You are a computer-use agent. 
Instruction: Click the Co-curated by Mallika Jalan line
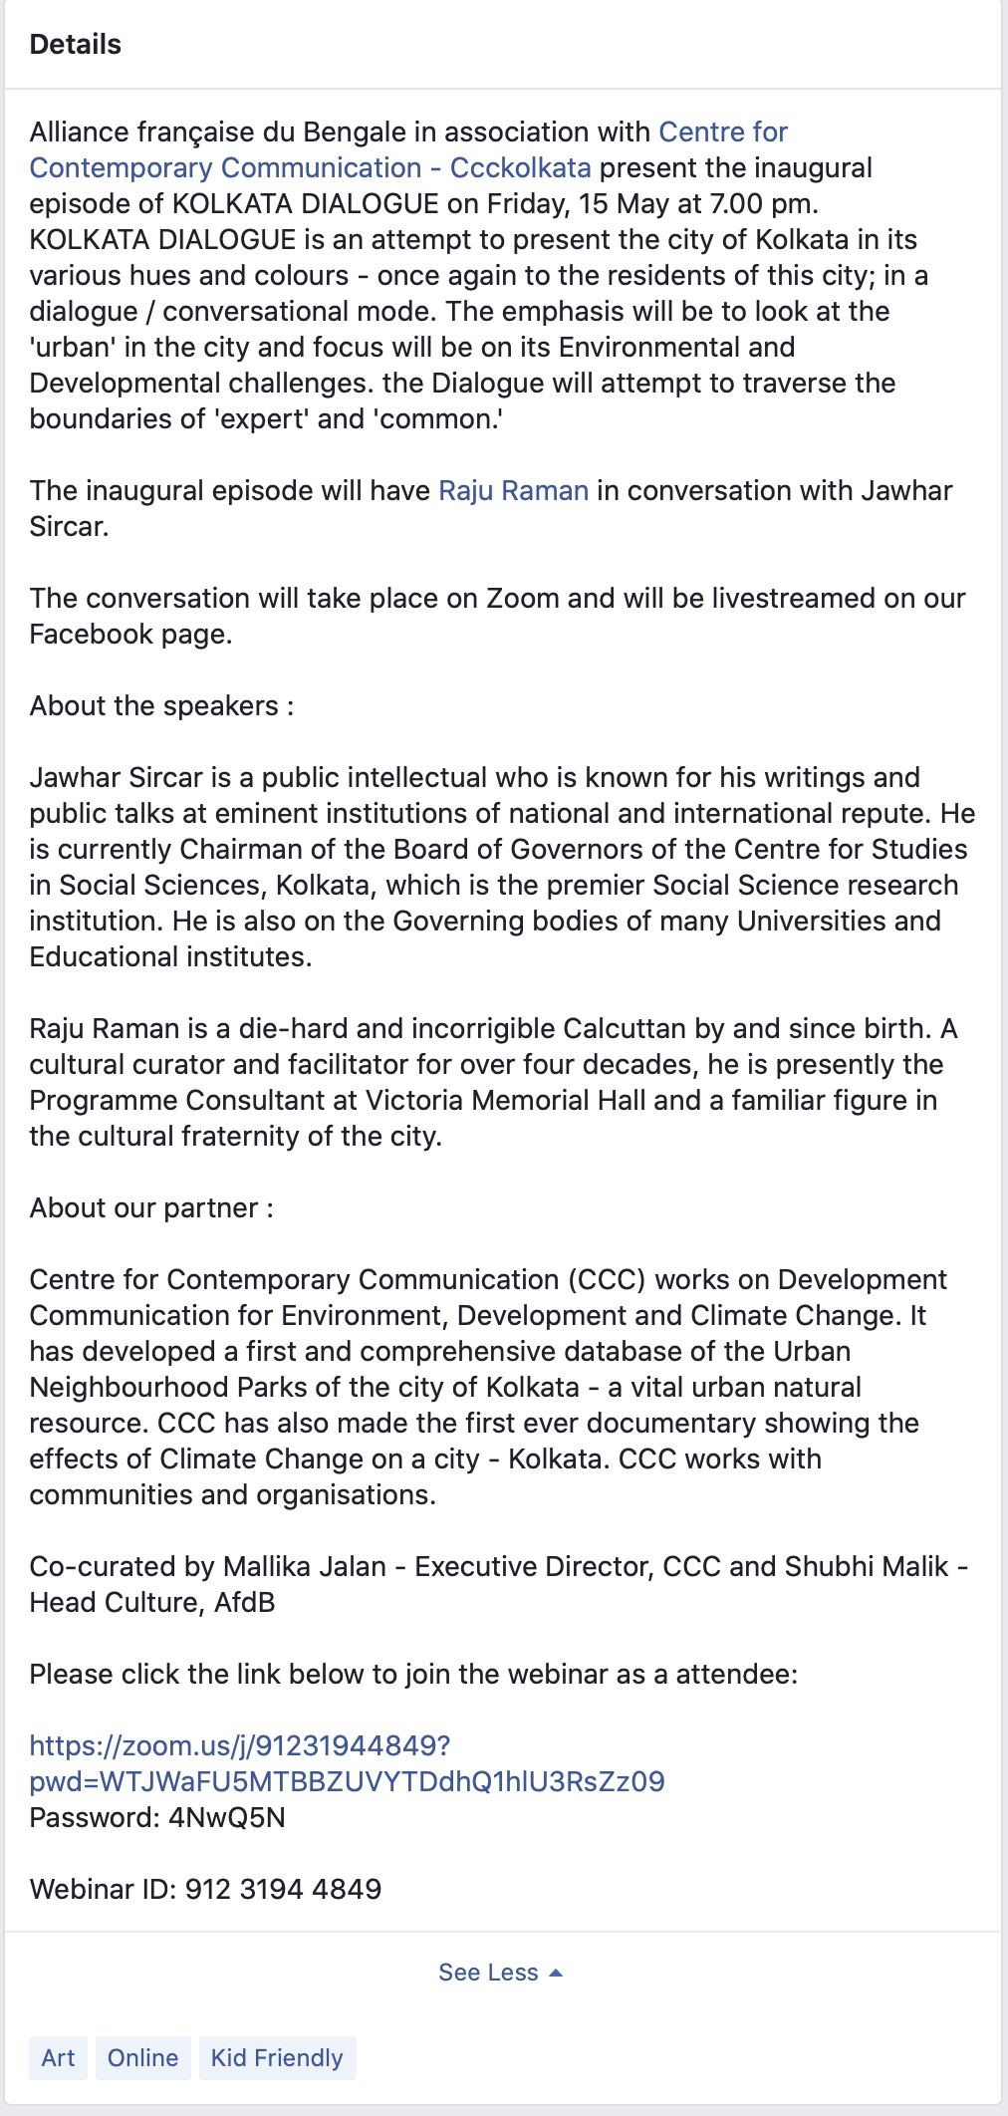tap(499, 1585)
